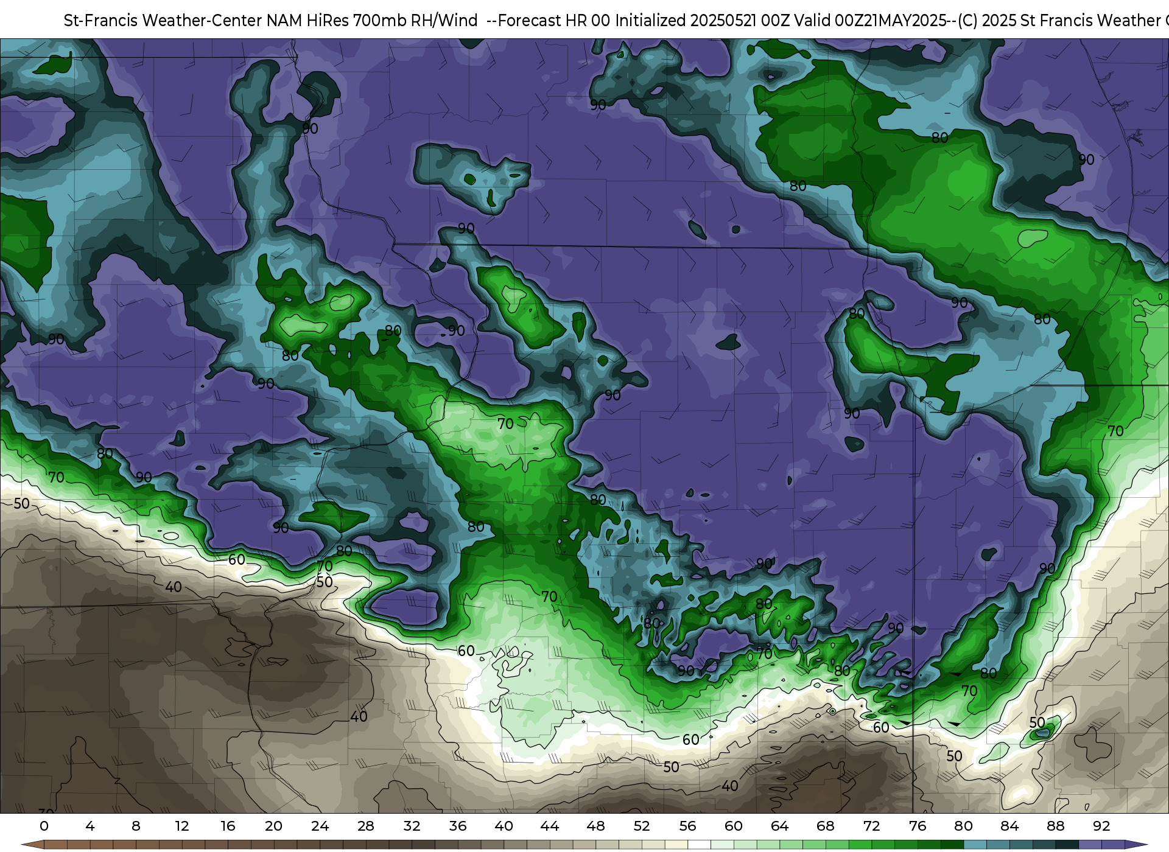1169x852 pixels.
Task: Click the '(C) 2025 St Francis Weather' copyright text
Action: (x=1059, y=21)
